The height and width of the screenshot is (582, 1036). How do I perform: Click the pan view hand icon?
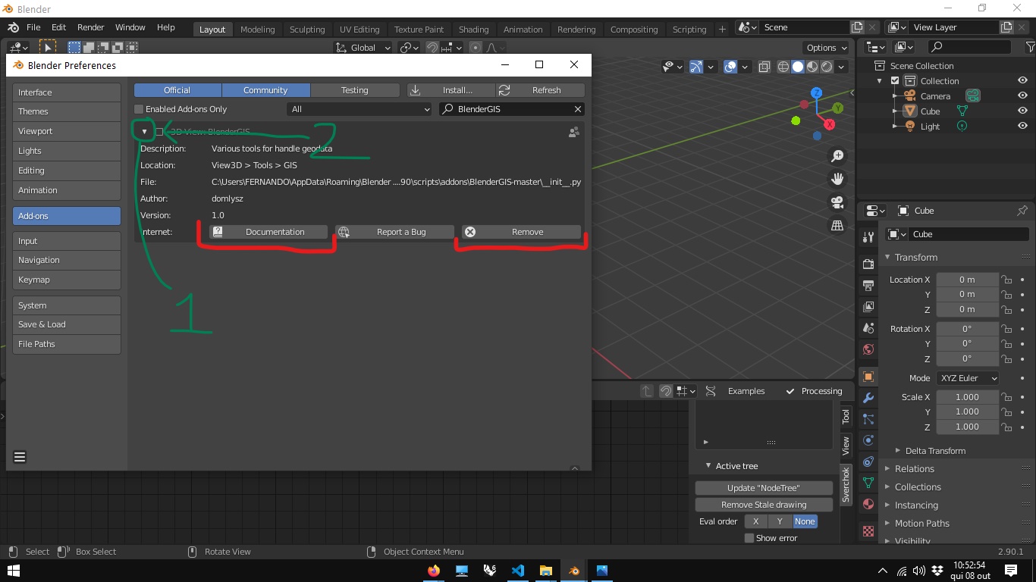837,180
